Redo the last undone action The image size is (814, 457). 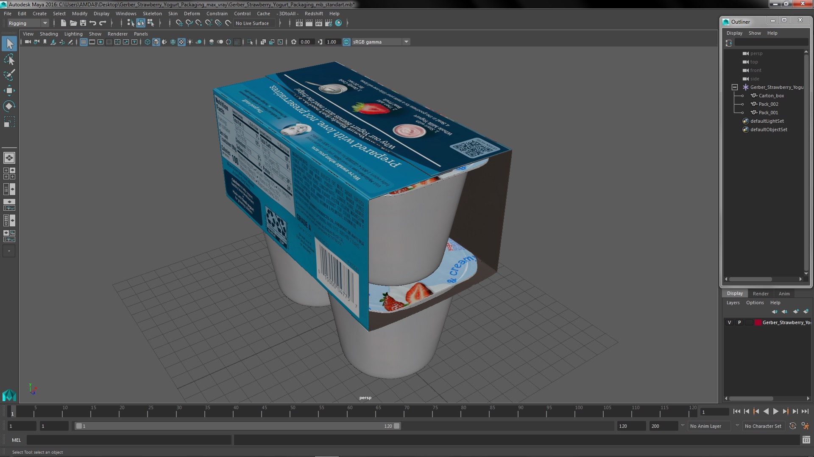coord(103,23)
